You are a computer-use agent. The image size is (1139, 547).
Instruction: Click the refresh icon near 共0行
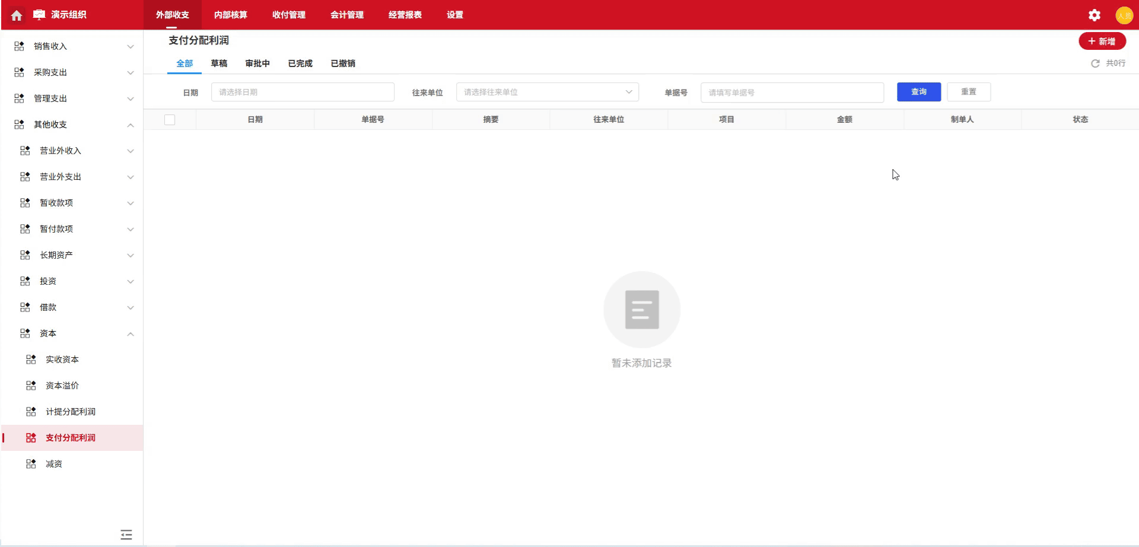[x=1095, y=63]
